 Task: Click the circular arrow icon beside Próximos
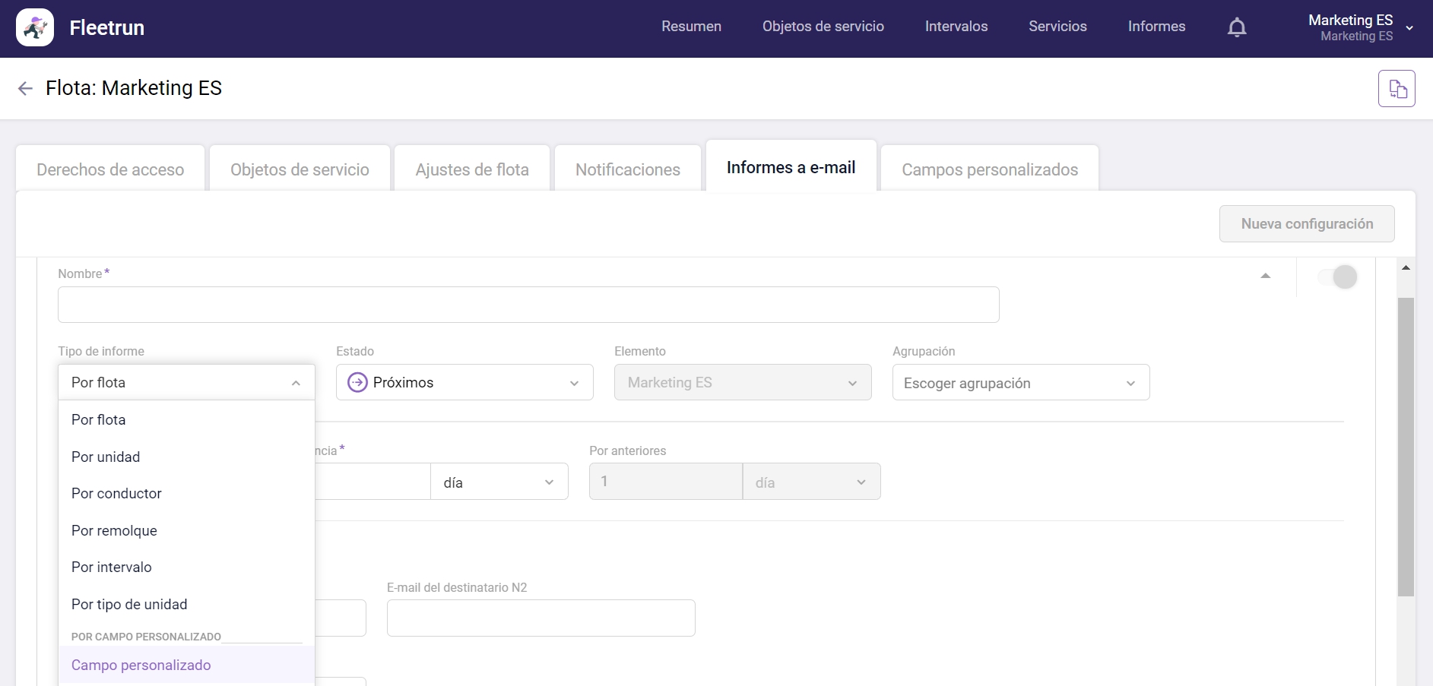pos(357,382)
